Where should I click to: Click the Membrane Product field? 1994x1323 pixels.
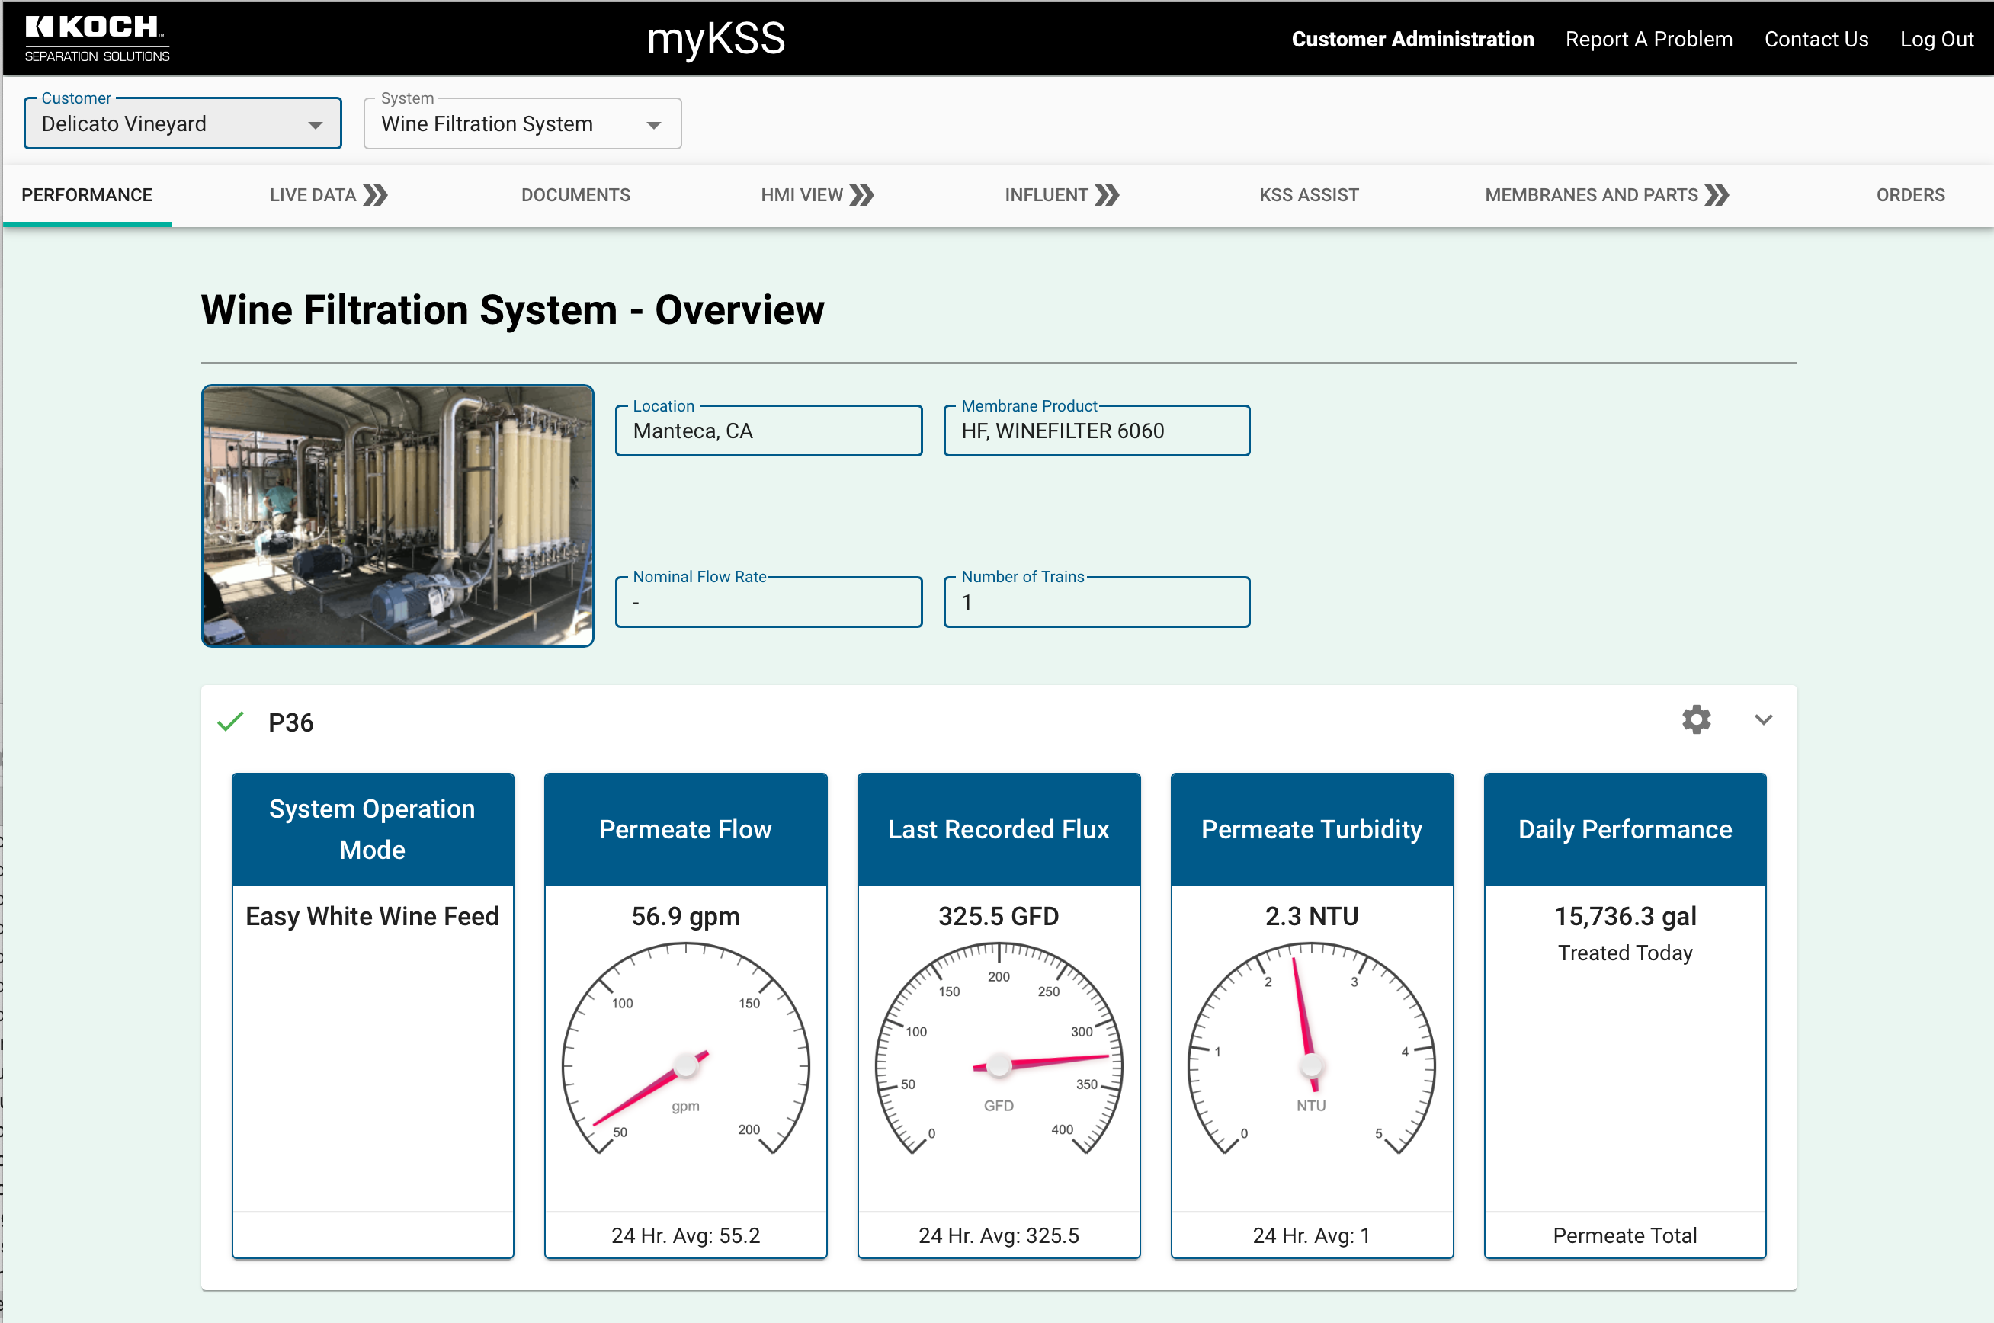coord(1096,431)
